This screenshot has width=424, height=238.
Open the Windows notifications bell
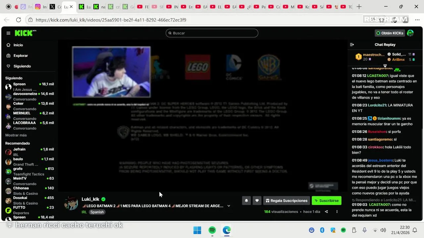click(415, 230)
